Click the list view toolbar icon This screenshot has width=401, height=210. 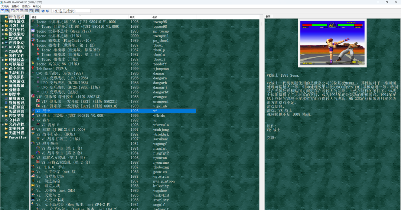click(22, 11)
